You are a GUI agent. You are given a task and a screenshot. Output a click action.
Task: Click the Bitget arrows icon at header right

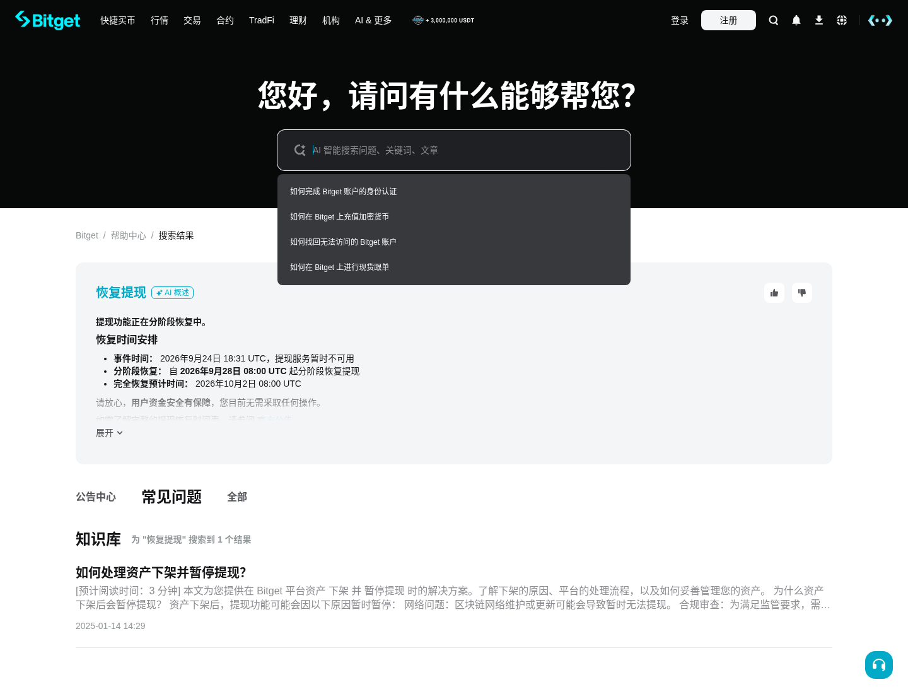pyautogui.click(x=880, y=20)
